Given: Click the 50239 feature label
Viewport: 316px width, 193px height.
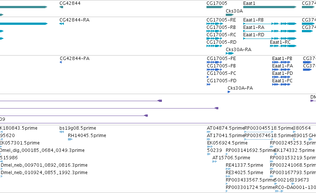Looking at the screenshot, I should (x=214, y=150).
